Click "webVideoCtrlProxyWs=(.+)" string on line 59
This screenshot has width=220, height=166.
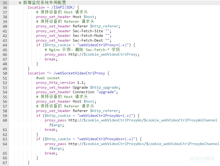click(106, 116)
